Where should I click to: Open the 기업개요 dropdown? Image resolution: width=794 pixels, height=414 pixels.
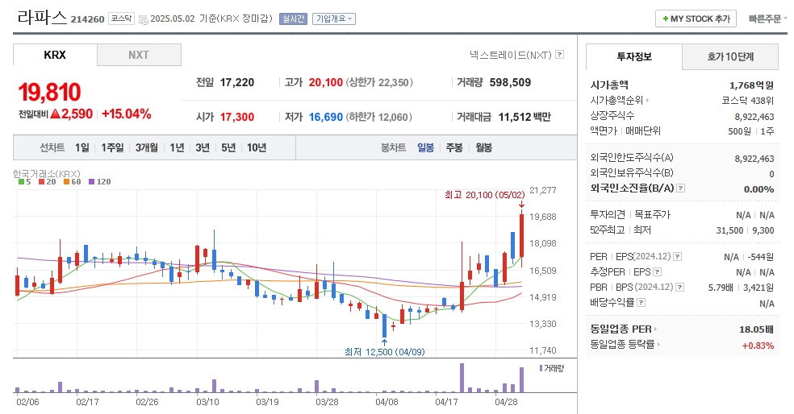click(334, 19)
